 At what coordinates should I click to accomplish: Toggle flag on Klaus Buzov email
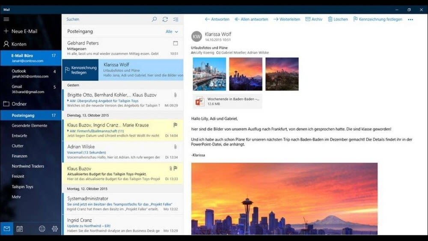[175, 168]
